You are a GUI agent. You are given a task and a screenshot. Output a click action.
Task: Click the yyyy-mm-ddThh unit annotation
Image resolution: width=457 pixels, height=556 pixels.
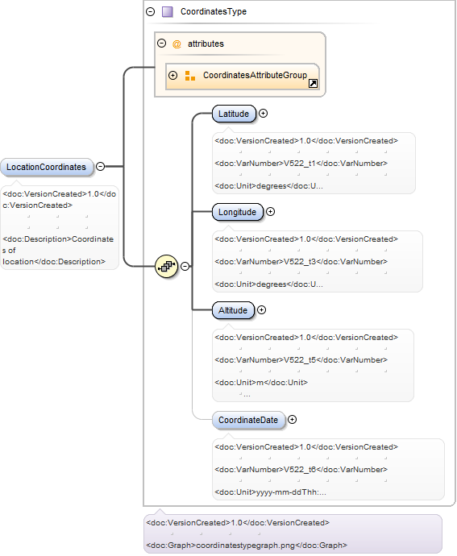click(x=270, y=492)
